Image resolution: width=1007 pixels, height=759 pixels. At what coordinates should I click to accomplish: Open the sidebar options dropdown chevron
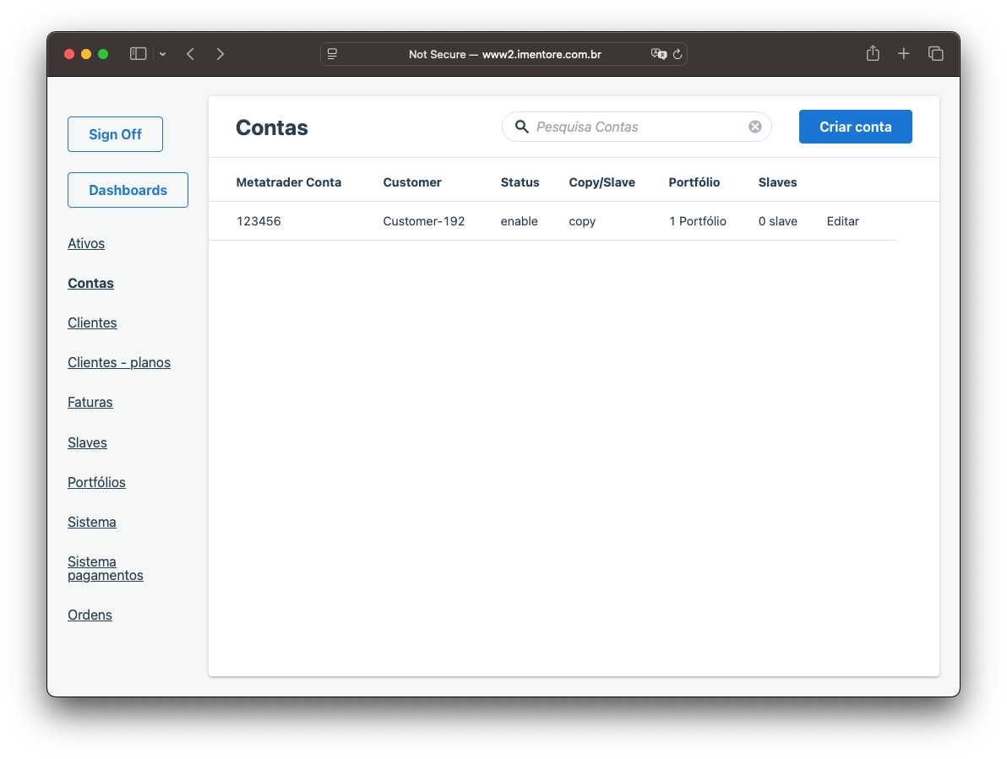click(x=162, y=55)
